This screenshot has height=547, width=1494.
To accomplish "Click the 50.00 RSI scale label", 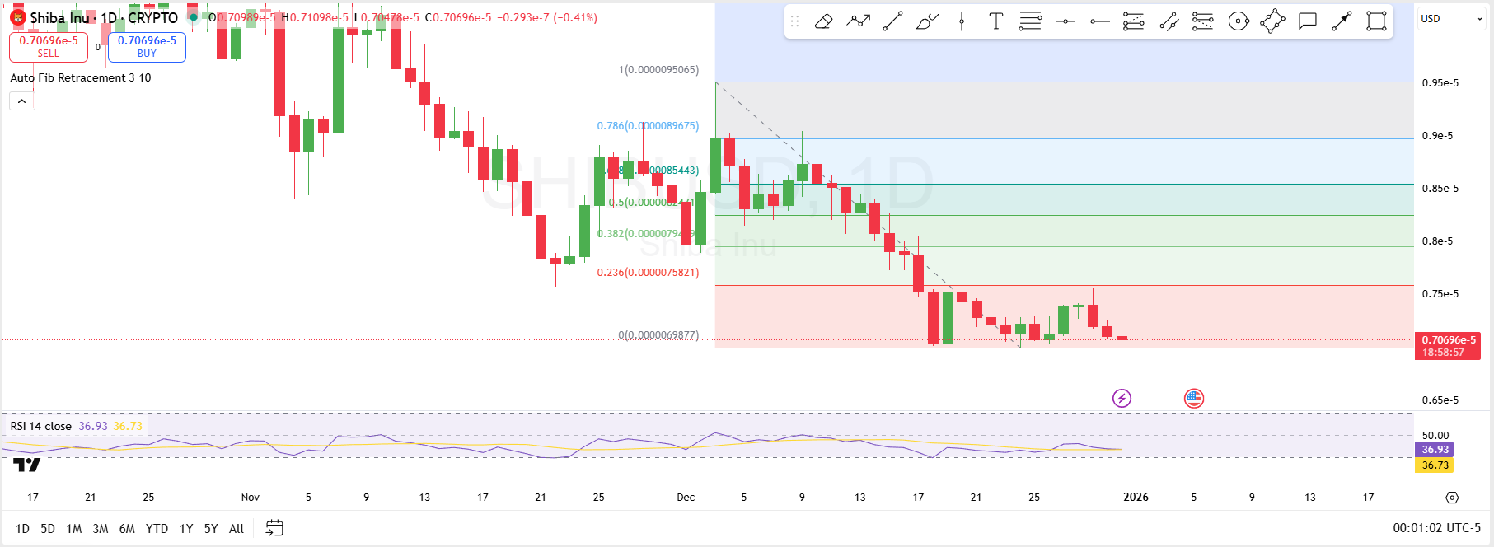I will pos(1435,436).
